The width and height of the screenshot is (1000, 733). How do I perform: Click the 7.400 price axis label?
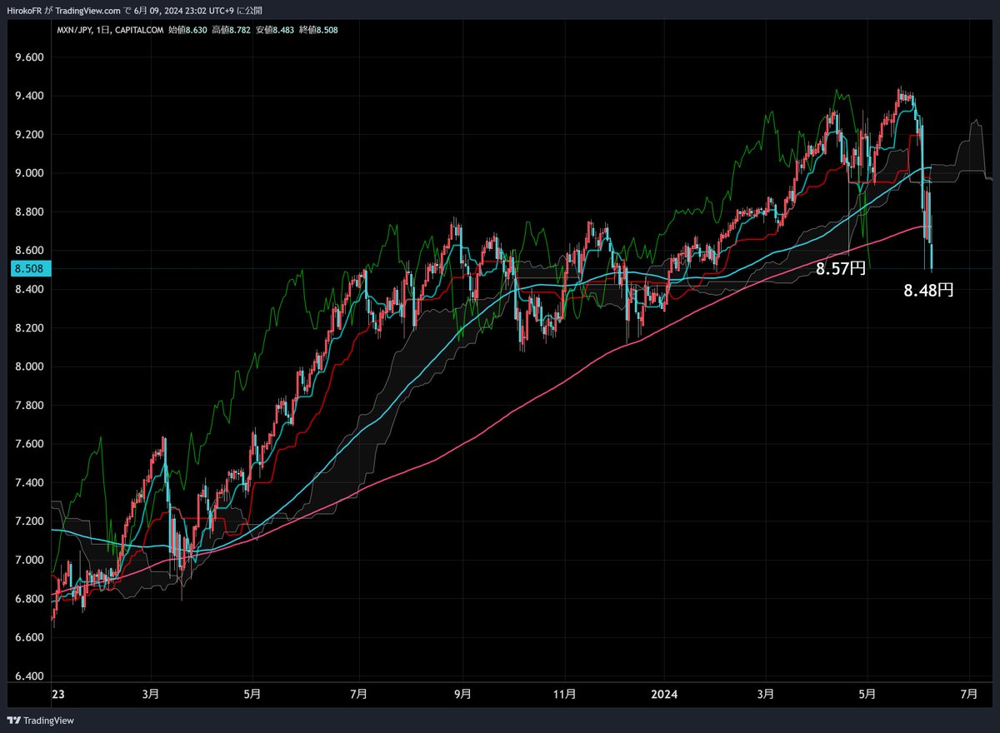tap(28, 483)
